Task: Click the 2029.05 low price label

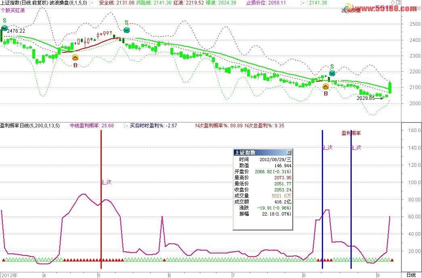Action: pyautogui.click(x=366, y=98)
